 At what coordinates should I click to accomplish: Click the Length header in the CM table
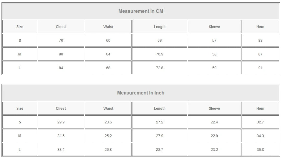click(x=160, y=27)
